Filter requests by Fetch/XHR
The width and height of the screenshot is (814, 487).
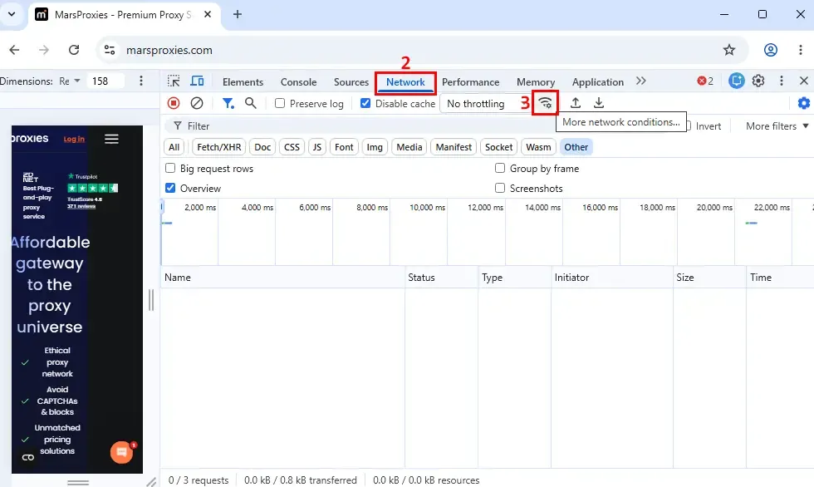point(219,147)
